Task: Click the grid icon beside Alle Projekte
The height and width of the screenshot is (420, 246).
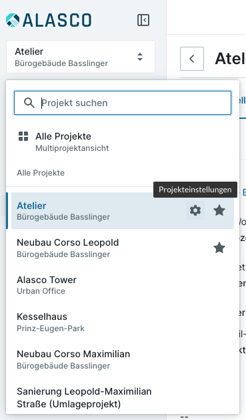Action: pos(23,136)
